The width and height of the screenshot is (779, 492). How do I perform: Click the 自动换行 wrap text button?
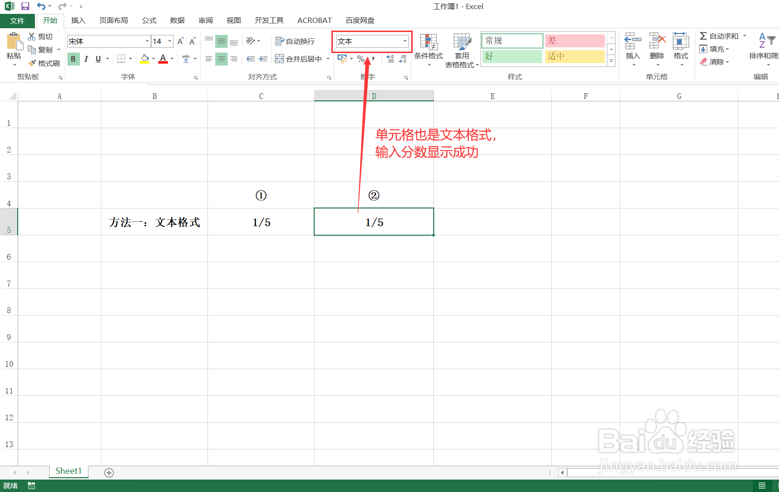click(x=295, y=42)
